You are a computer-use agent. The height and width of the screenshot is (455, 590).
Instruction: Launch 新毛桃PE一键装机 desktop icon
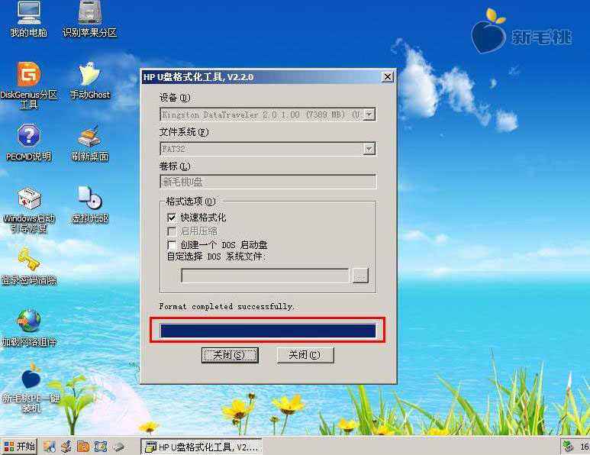click(x=31, y=389)
